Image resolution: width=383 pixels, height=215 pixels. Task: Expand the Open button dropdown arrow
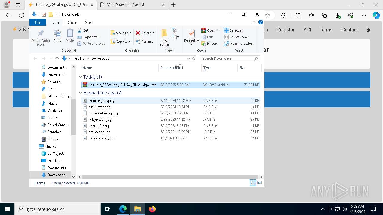click(218, 30)
